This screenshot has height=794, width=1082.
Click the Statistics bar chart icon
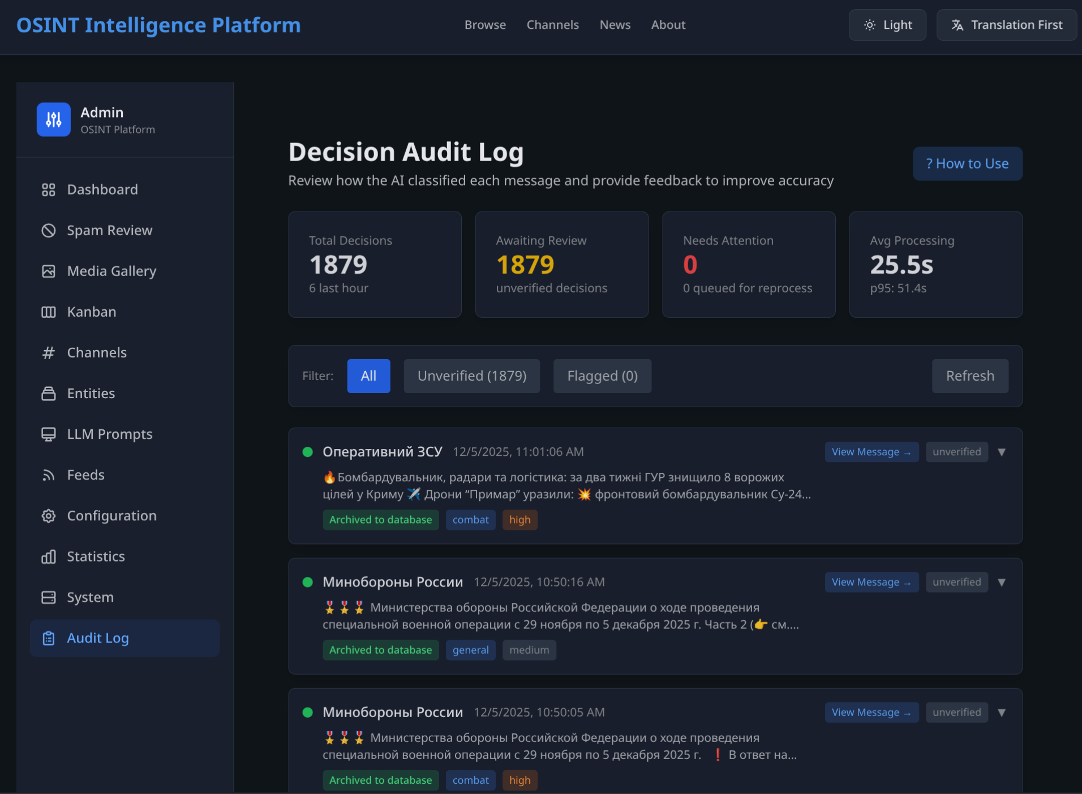click(49, 556)
